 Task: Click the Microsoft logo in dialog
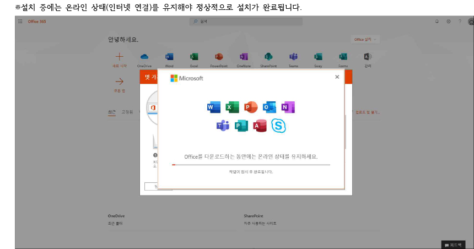tap(187, 78)
